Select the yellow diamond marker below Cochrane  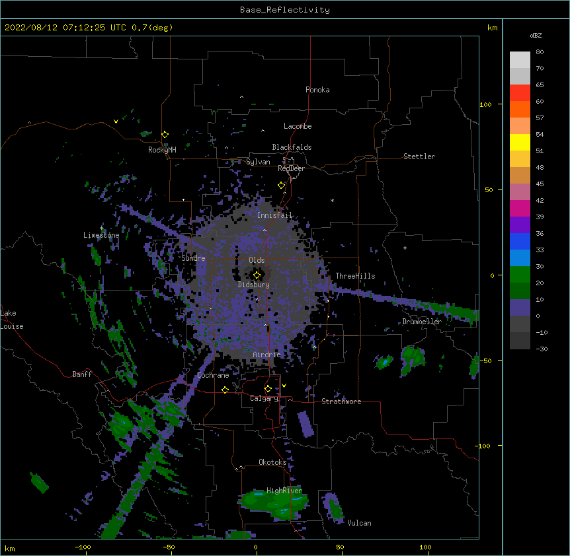(225, 390)
